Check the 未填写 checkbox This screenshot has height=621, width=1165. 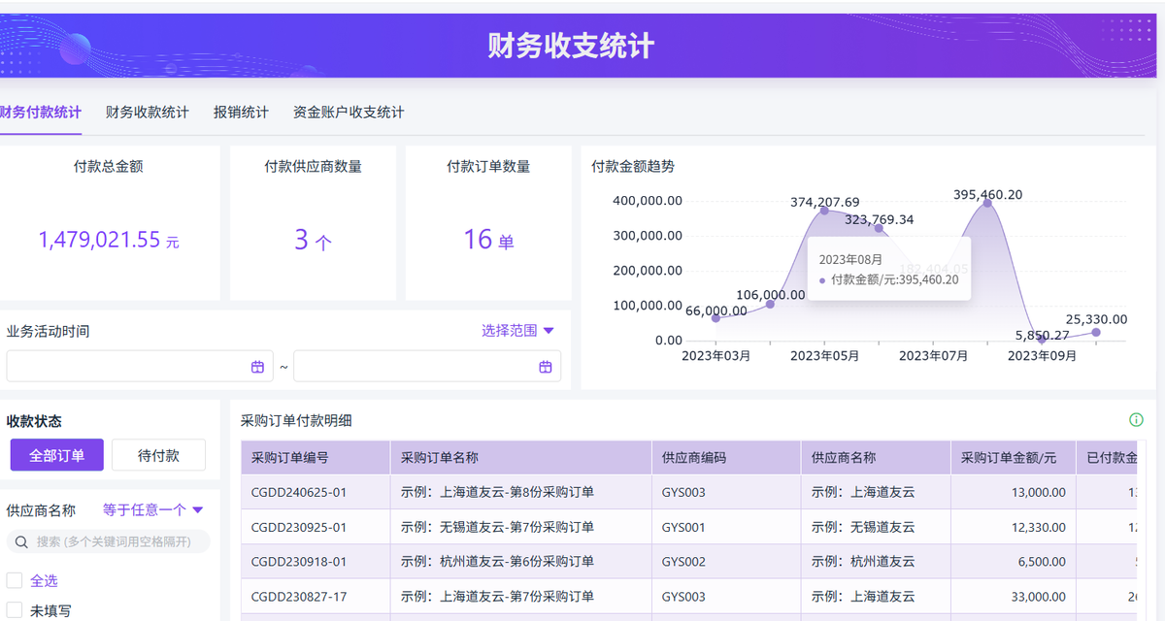pos(15,610)
